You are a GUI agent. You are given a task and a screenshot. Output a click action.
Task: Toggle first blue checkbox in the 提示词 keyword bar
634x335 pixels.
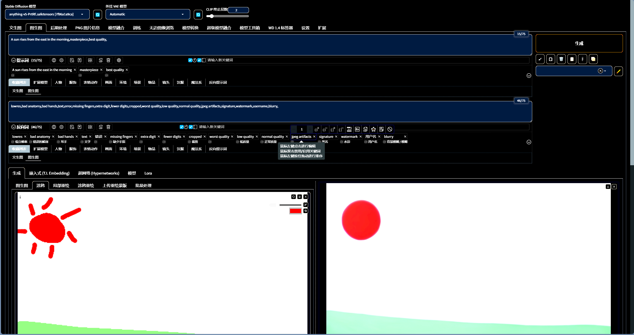point(190,60)
